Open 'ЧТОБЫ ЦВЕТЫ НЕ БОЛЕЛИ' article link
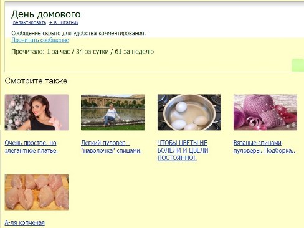 (183, 150)
